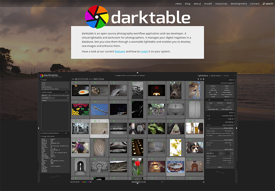Image resolution: width=275 pixels, height=191 pixels.
Task: Open the view filter dropdown showing all
Action: tap(81, 79)
